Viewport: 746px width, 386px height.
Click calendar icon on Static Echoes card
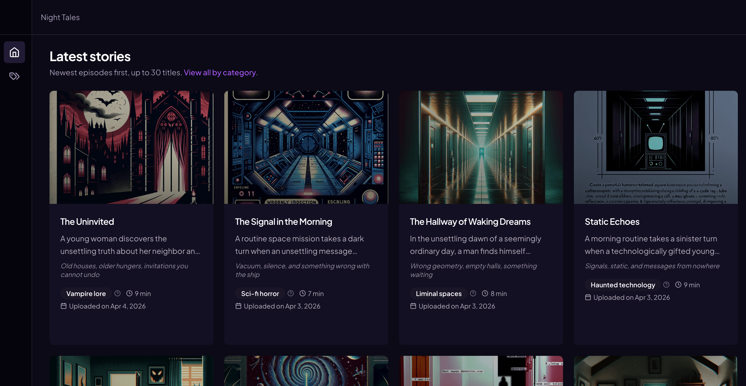[588, 297]
